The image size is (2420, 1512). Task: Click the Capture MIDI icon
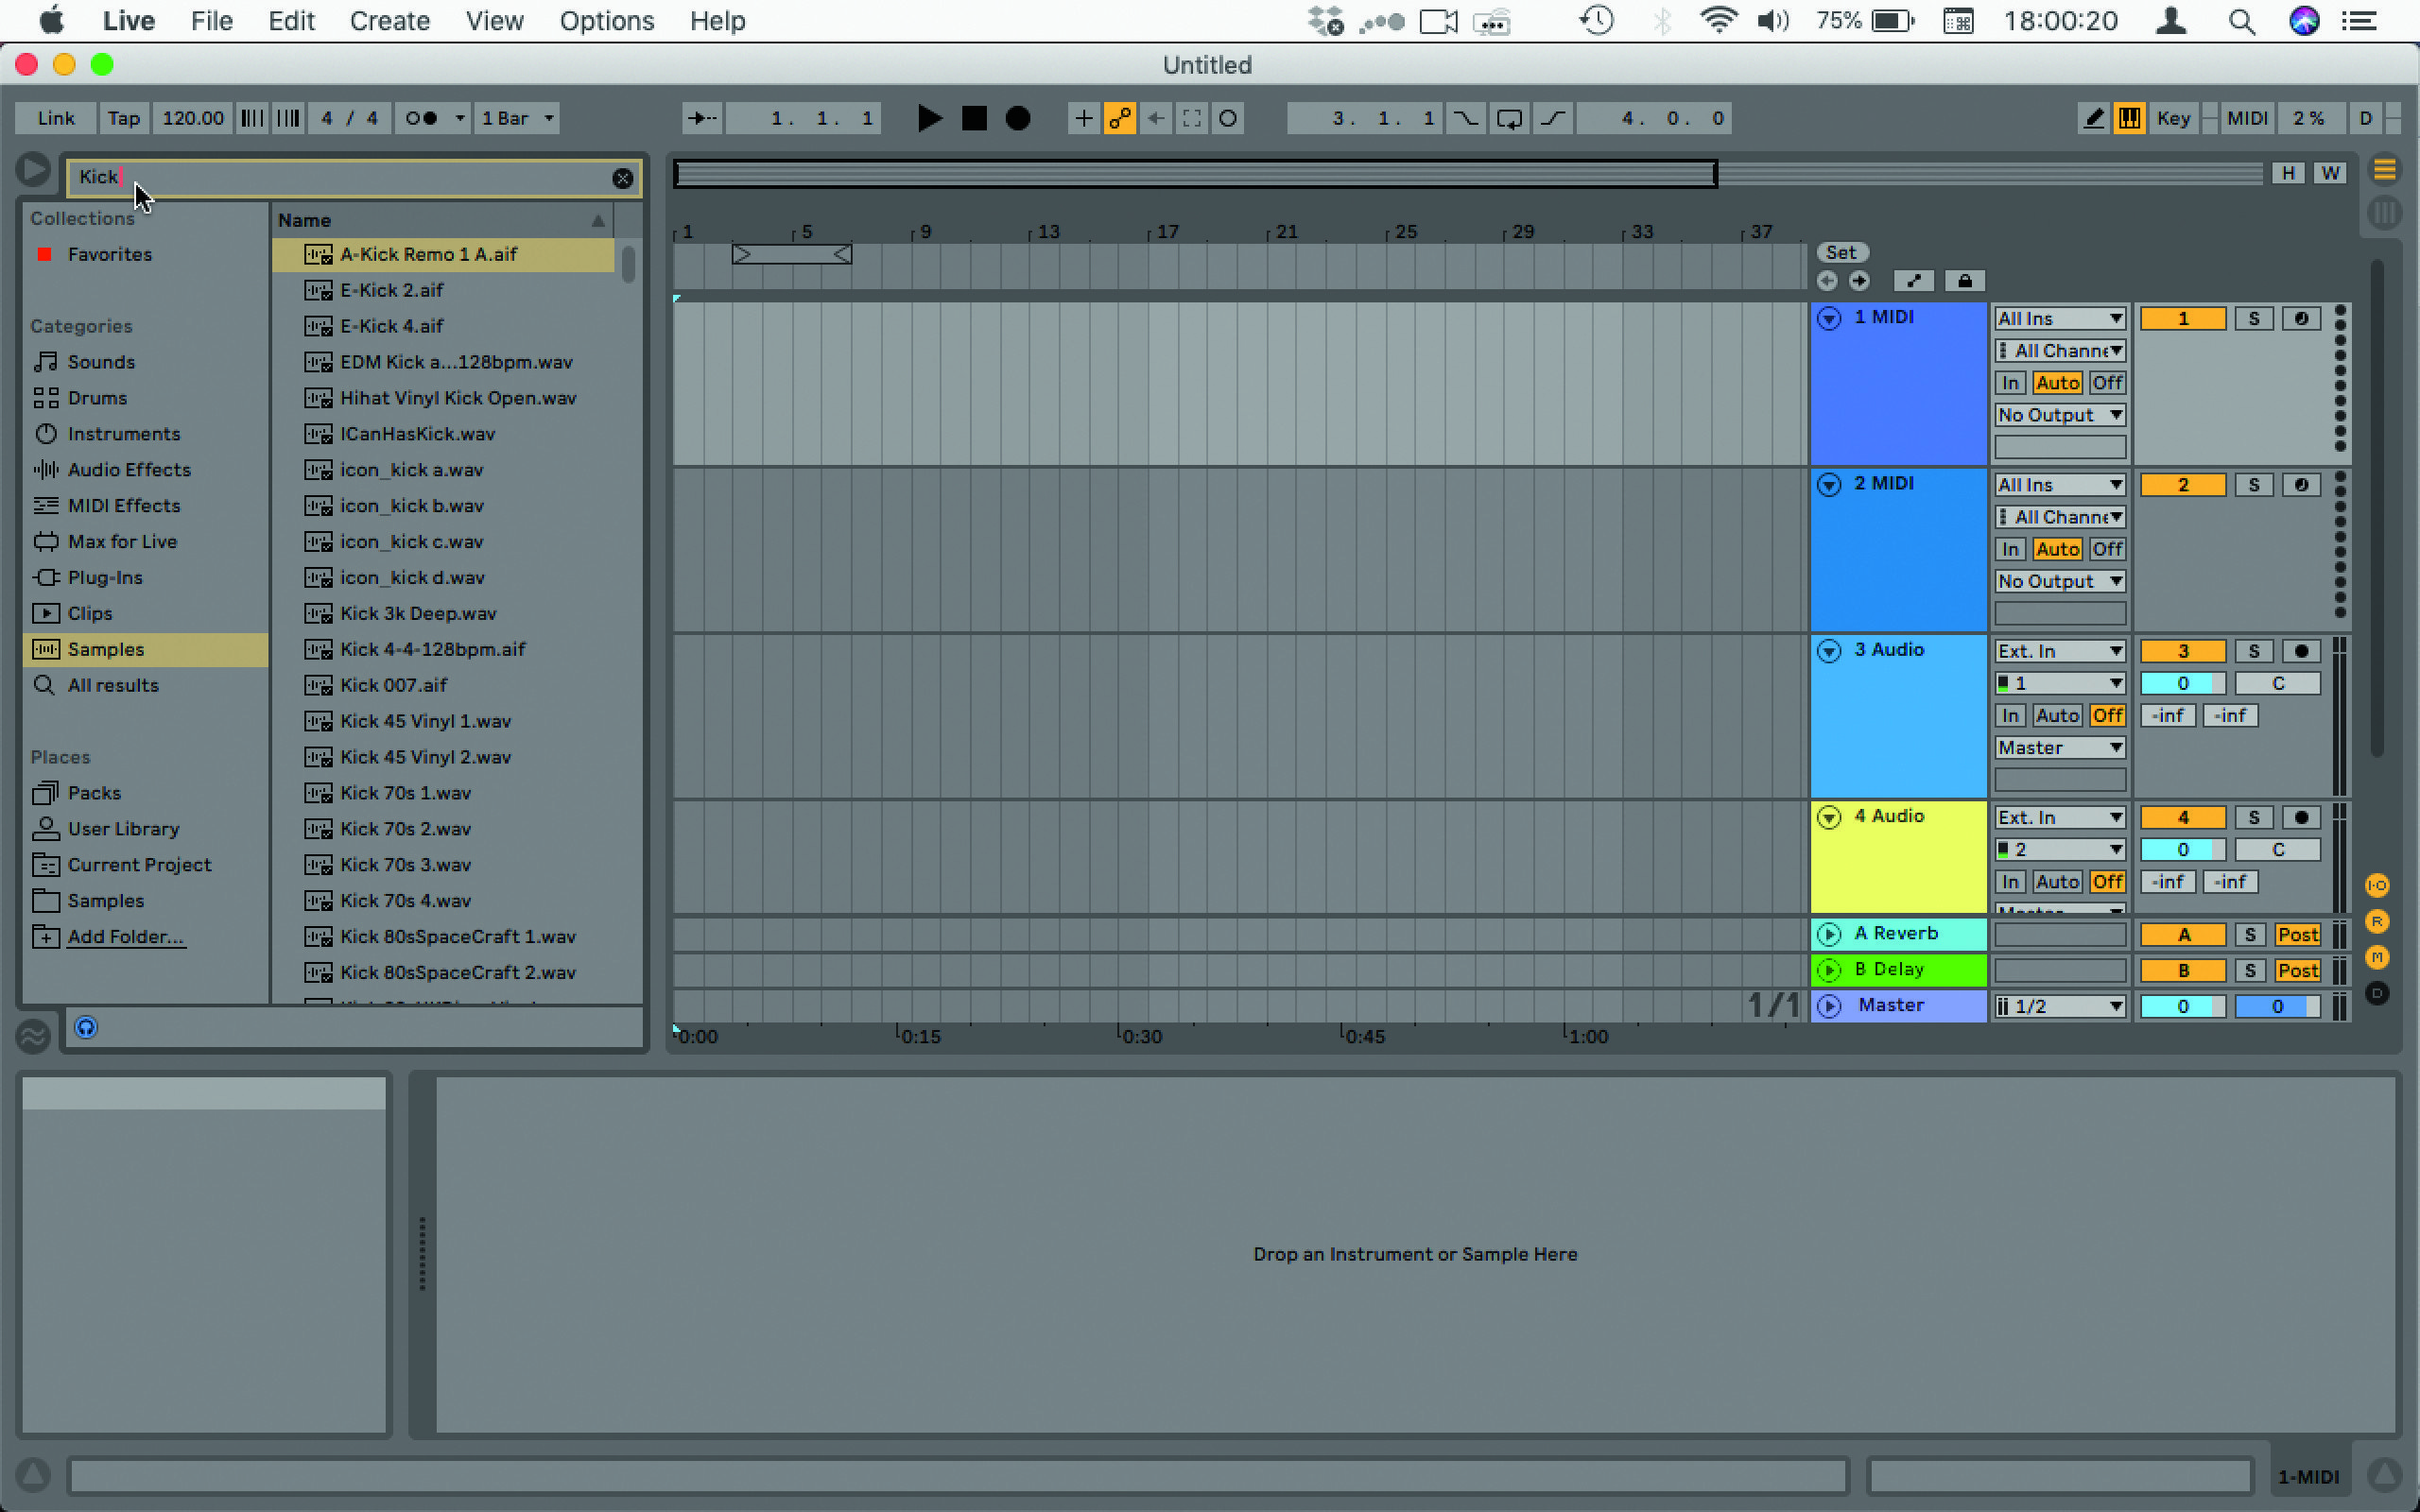pos(1192,118)
